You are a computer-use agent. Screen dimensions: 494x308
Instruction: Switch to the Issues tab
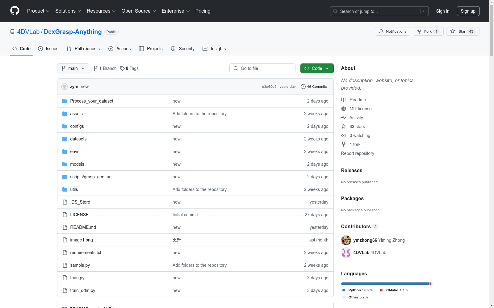[x=48, y=49]
